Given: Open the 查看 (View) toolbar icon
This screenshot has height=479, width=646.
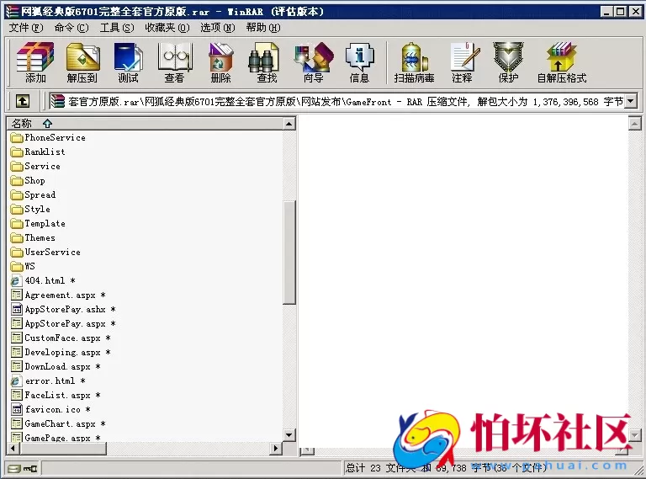Looking at the screenshot, I should (x=175, y=62).
